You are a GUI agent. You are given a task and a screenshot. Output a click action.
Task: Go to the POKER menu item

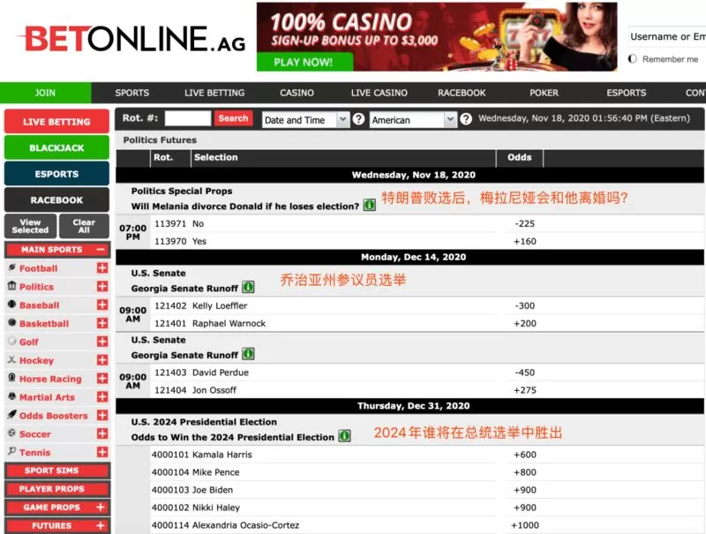tap(544, 93)
